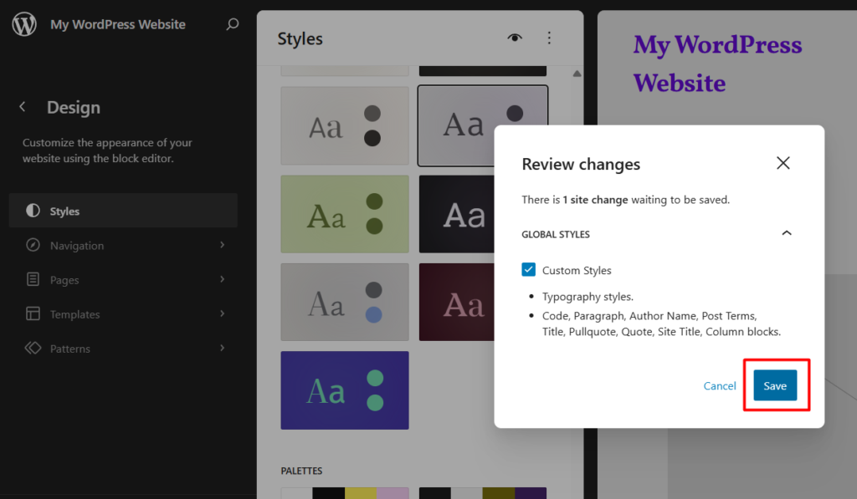Save the pending site change
857x499 pixels.
(x=775, y=385)
